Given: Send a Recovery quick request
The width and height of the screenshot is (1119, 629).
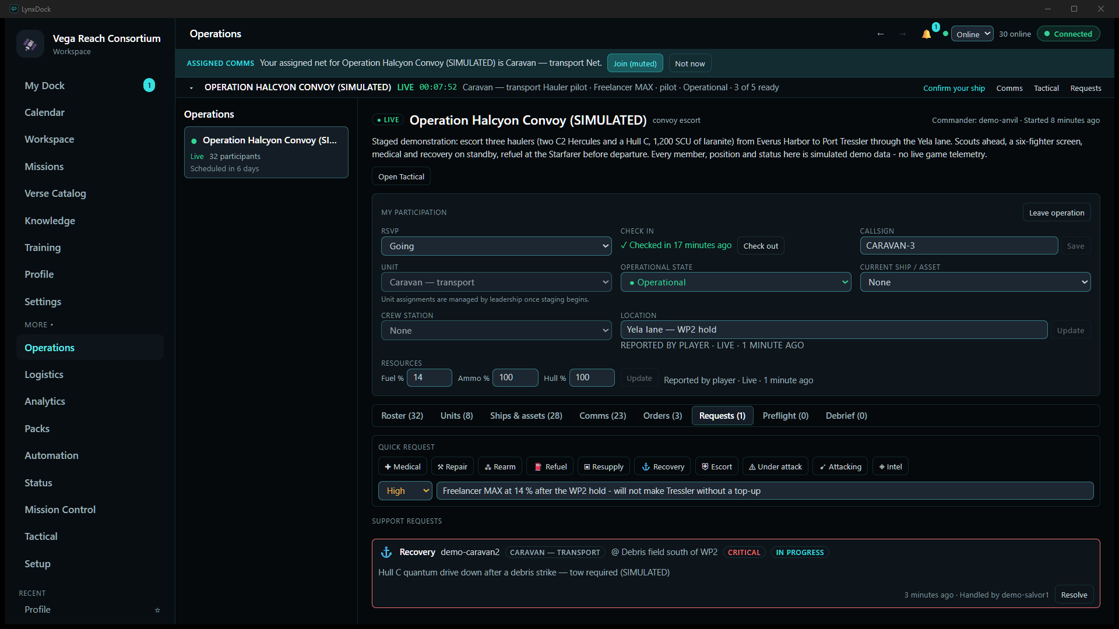Looking at the screenshot, I should point(663,467).
